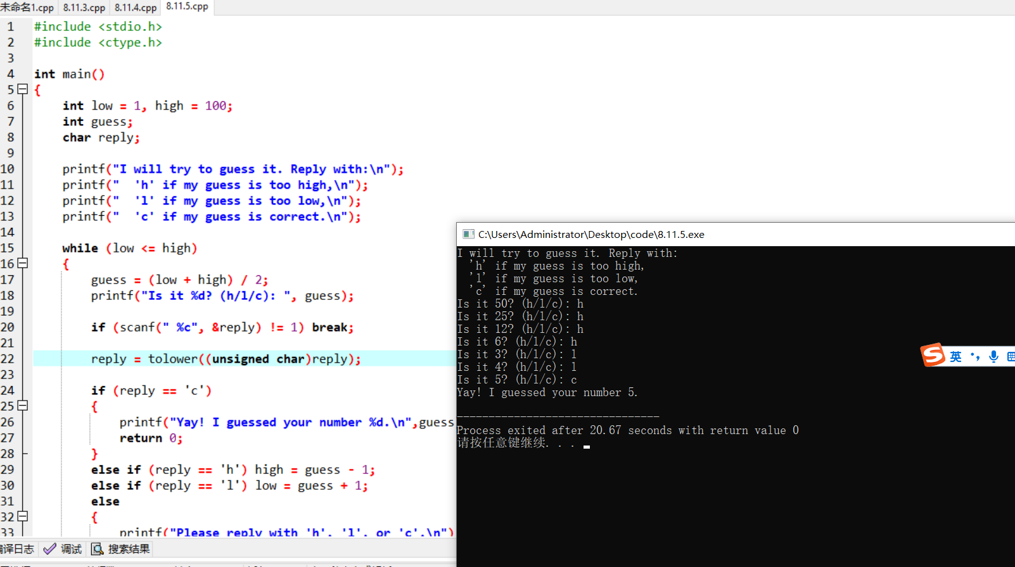The width and height of the screenshot is (1015, 567).
Task: Click '#include <ctype.h>' on line 2
Action: 98,42
